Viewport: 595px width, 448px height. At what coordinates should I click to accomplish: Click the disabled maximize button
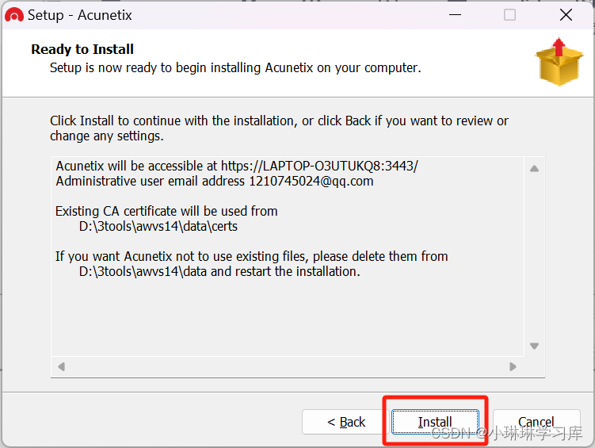[509, 15]
